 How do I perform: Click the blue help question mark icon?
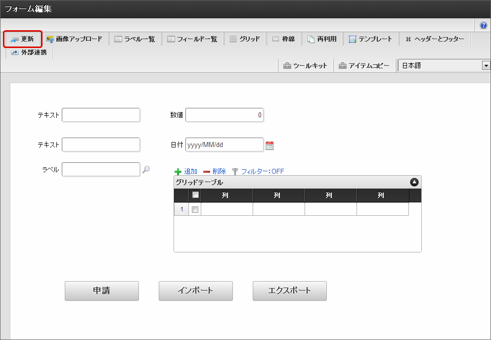click(x=484, y=25)
